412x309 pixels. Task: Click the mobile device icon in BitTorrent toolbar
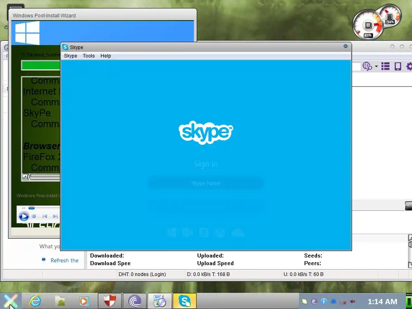coord(398,66)
